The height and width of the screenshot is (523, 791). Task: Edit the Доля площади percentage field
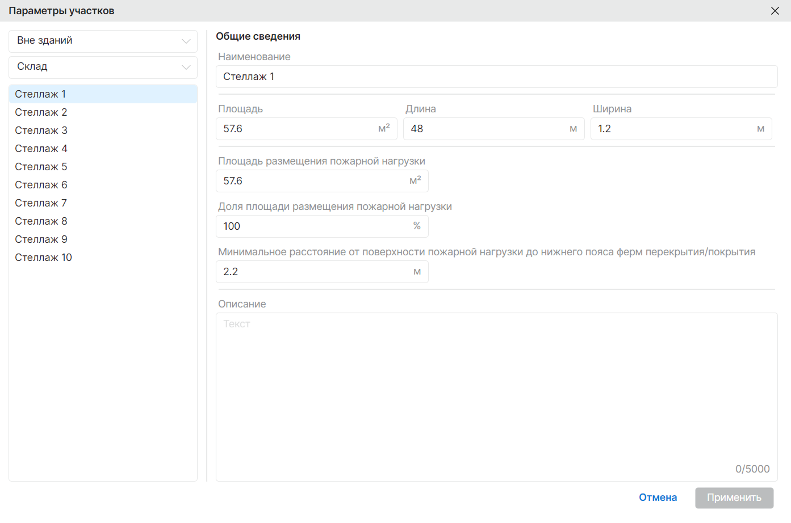point(322,226)
